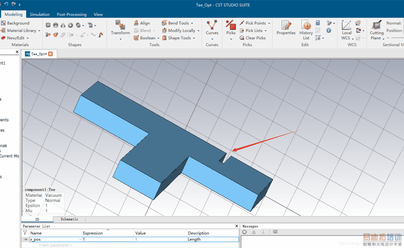Close the Tee_Opt document tab
Viewport: 404px width, 248px height.
pyautogui.click(x=51, y=54)
